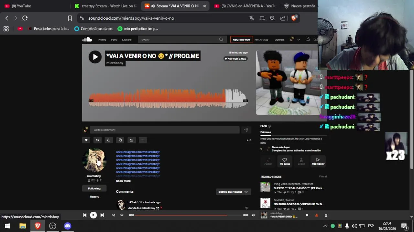
Task: Copy the track link
Action: click(x=120, y=140)
